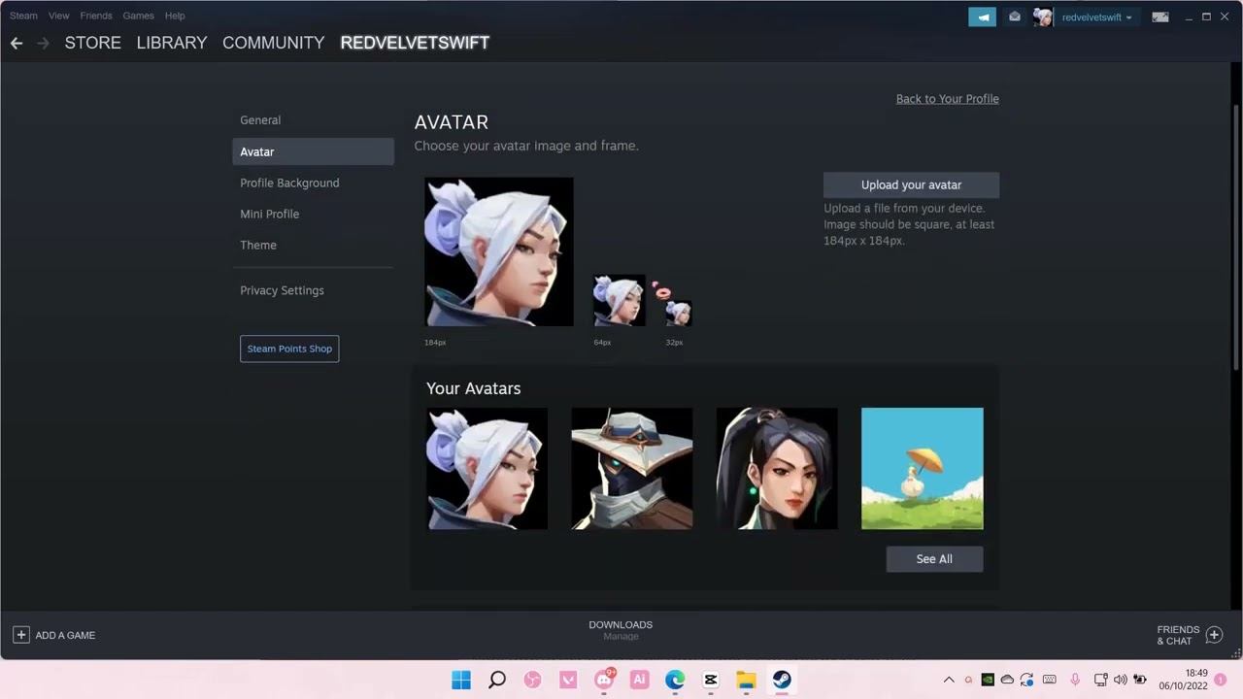Click the small profile avatar in title bar
Screen dimensions: 1243x699
coord(1042,17)
